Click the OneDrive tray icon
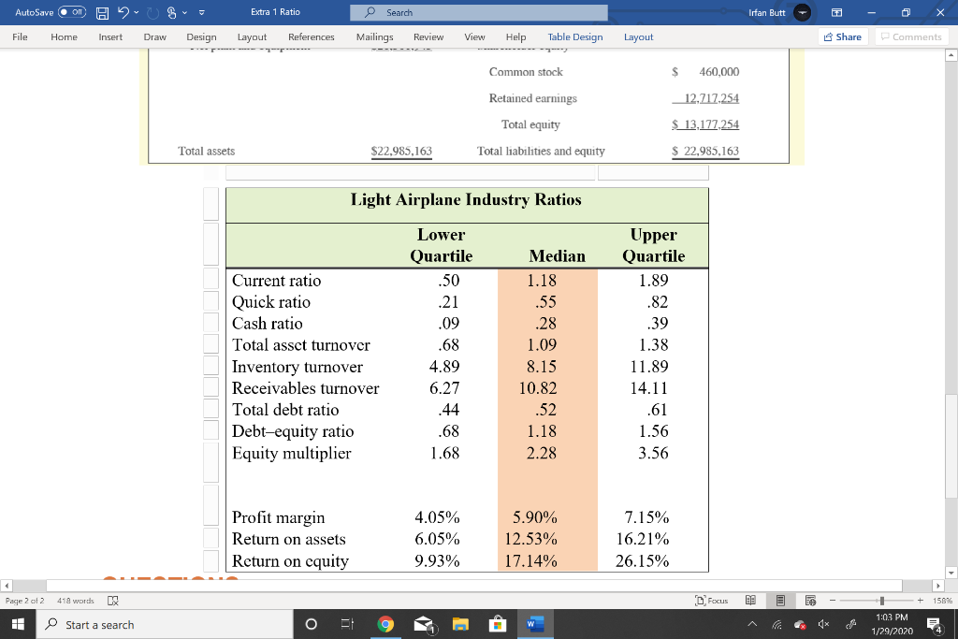 pyautogui.click(x=800, y=624)
